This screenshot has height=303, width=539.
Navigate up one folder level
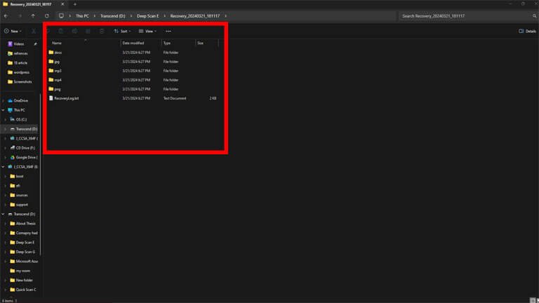click(x=33, y=16)
